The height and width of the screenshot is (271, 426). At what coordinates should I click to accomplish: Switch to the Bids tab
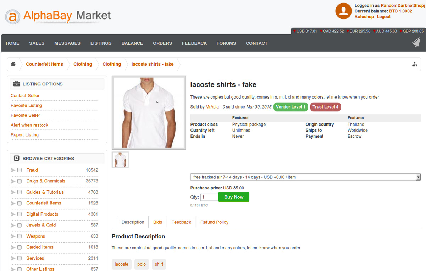coord(158,222)
